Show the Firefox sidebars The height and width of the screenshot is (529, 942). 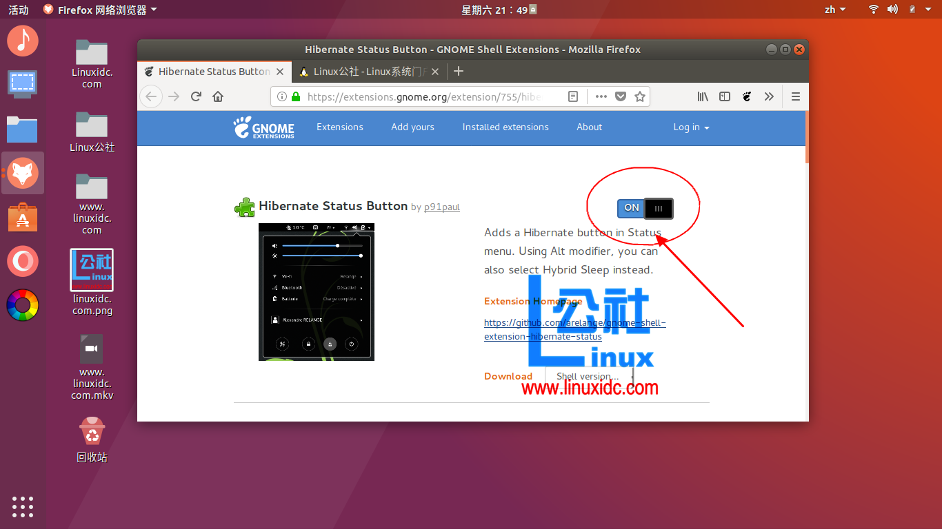click(x=725, y=97)
